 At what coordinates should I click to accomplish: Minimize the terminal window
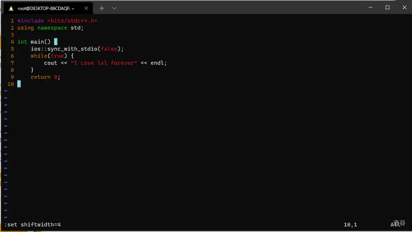pos(371,7)
